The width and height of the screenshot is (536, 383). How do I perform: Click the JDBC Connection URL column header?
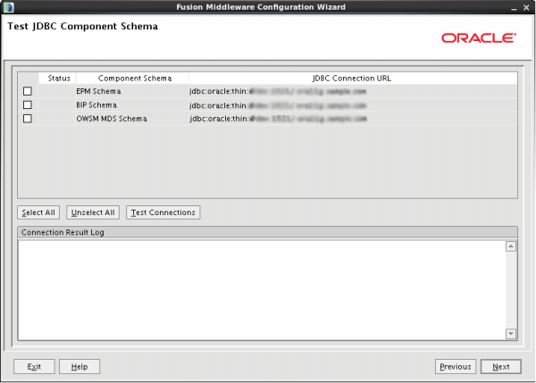tap(352, 79)
